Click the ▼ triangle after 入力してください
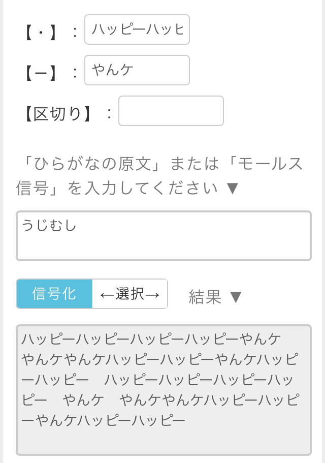The image size is (325, 463). point(233,189)
